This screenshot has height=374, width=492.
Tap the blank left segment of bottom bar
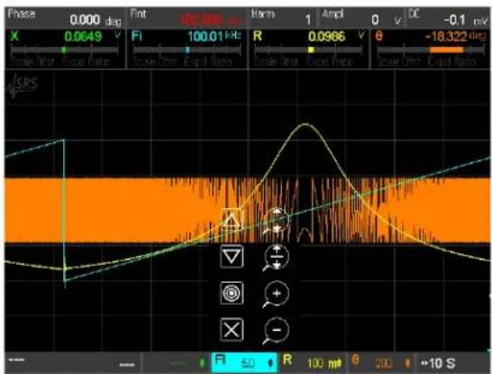[x=72, y=362]
